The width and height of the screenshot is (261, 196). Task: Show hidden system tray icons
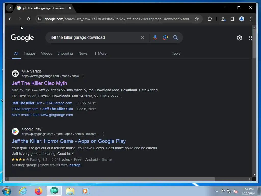coord(217,191)
